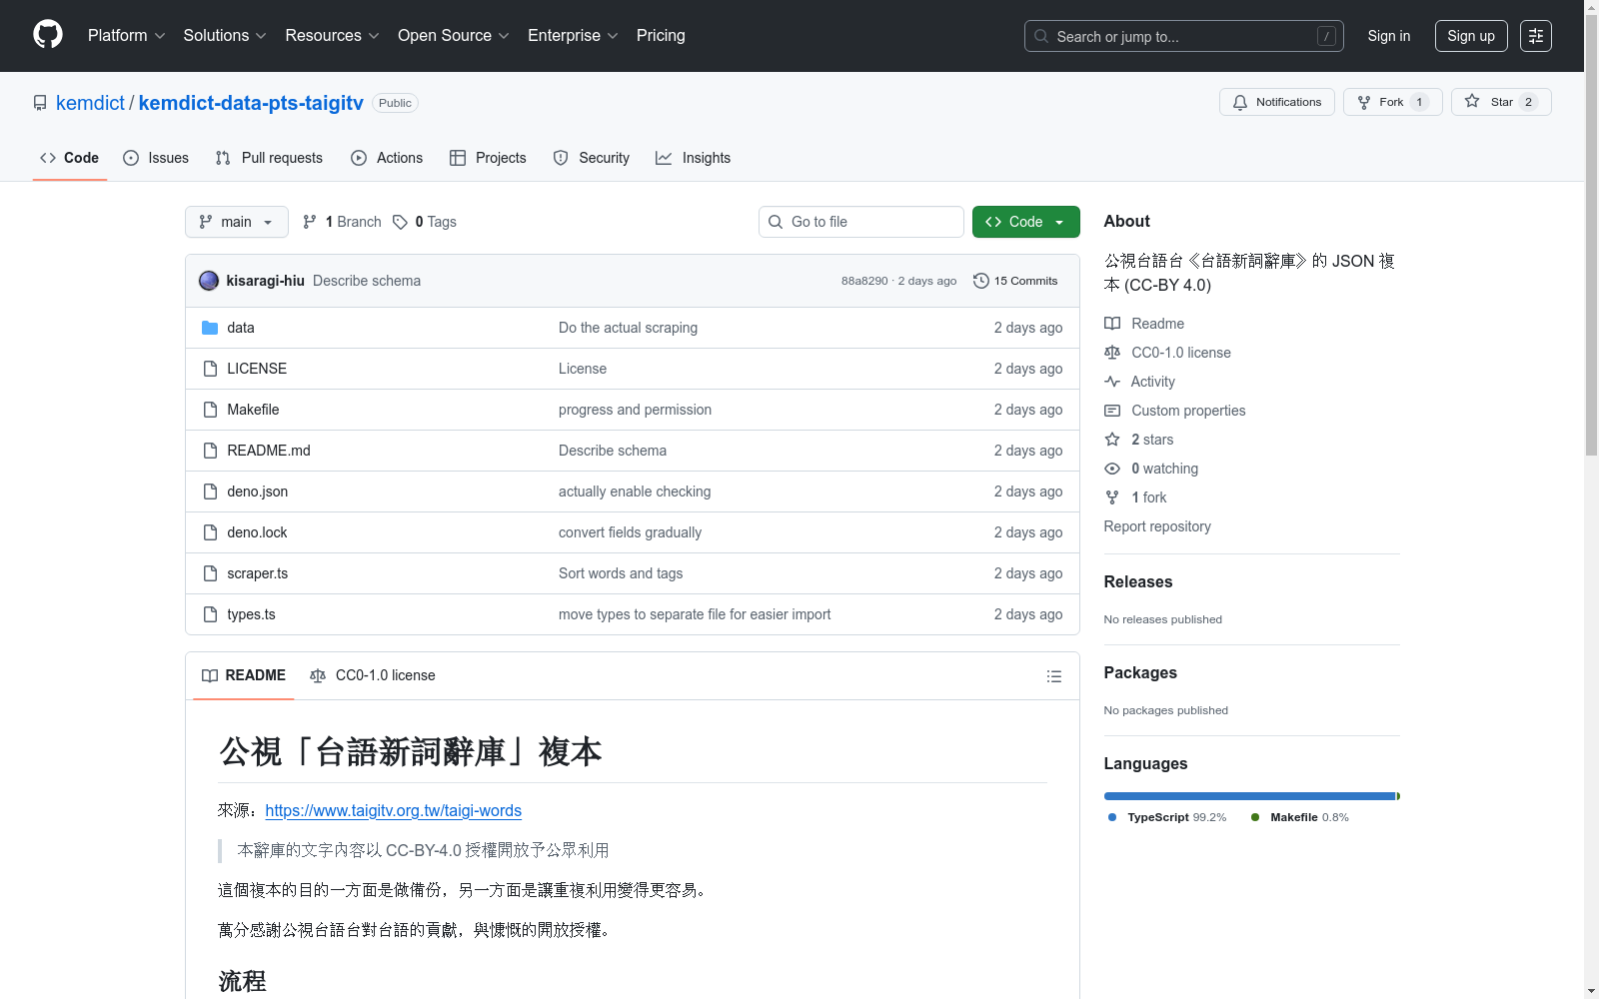Click the eye icon next to watching
Viewport: 1599px width, 999px height.
point(1112,469)
